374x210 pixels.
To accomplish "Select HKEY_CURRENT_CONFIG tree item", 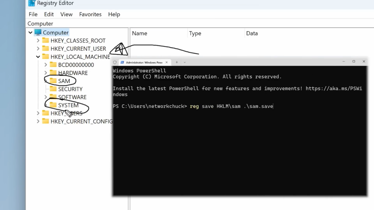I will (81, 122).
